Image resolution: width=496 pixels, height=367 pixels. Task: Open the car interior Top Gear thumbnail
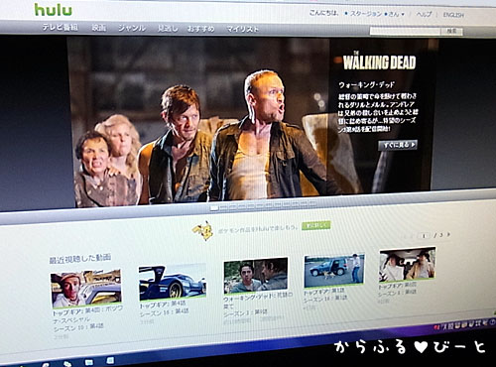(x=408, y=265)
